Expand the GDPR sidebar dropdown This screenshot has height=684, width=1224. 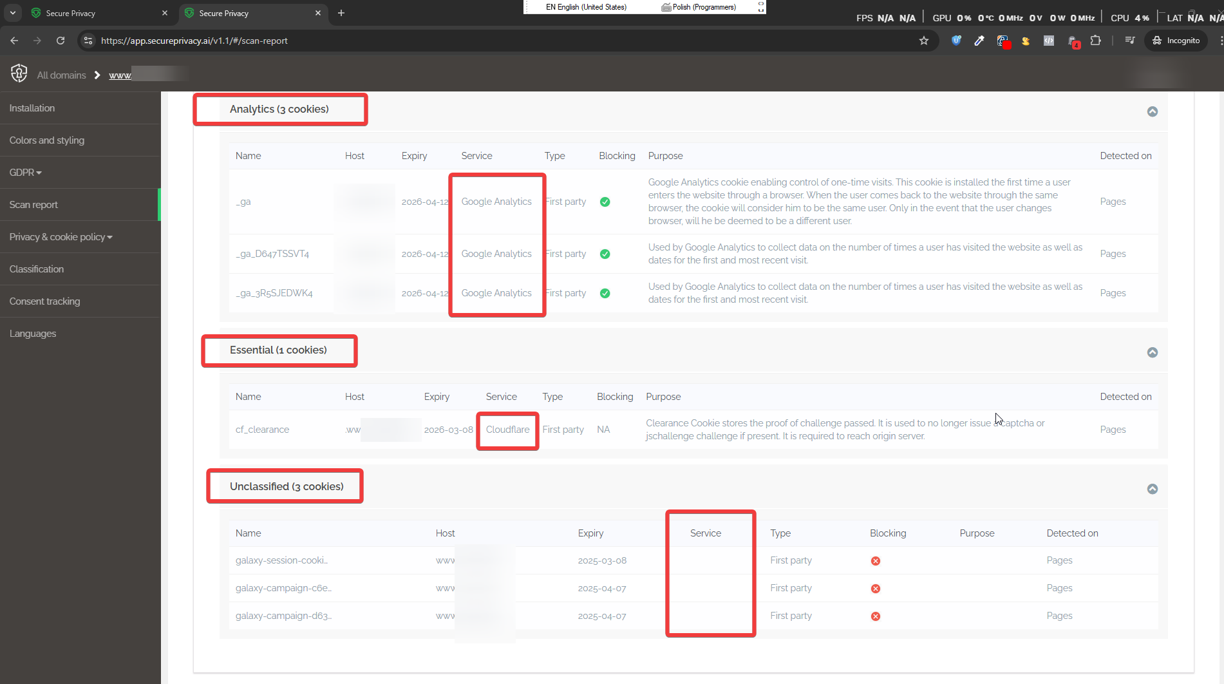pyautogui.click(x=25, y=172)
